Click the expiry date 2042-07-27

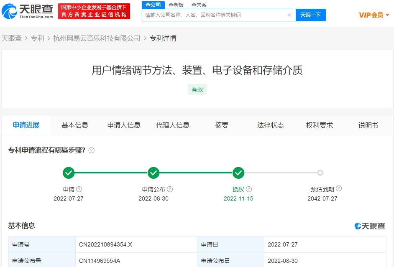pos(322,198)
